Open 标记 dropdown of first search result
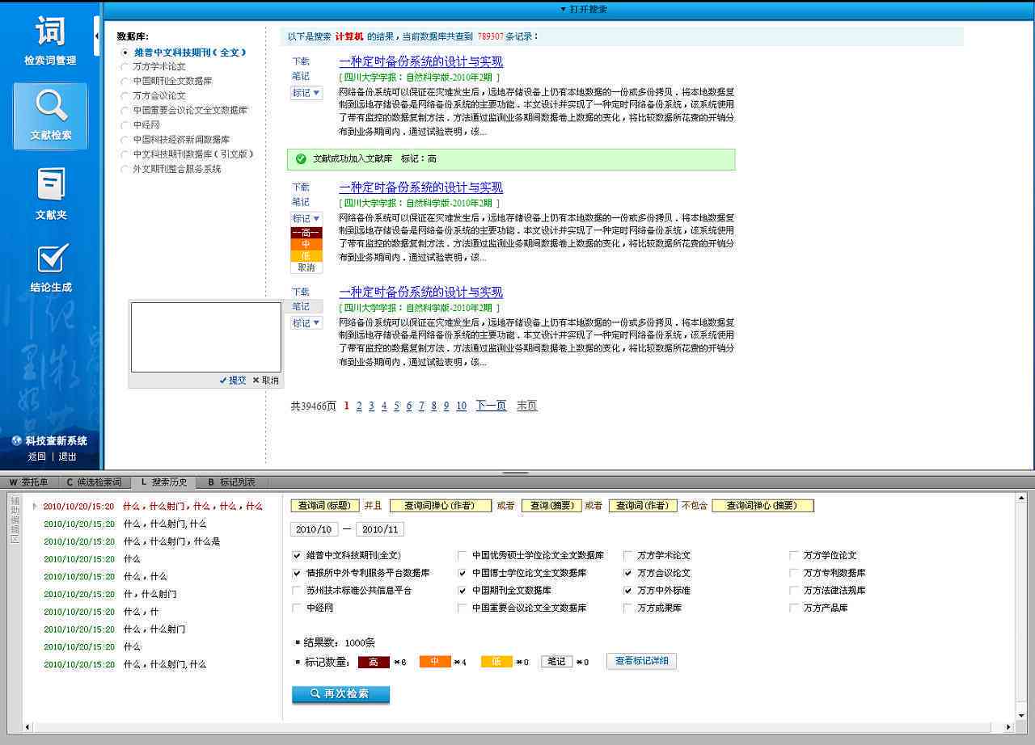1035x745 pixels. [306, 93]
